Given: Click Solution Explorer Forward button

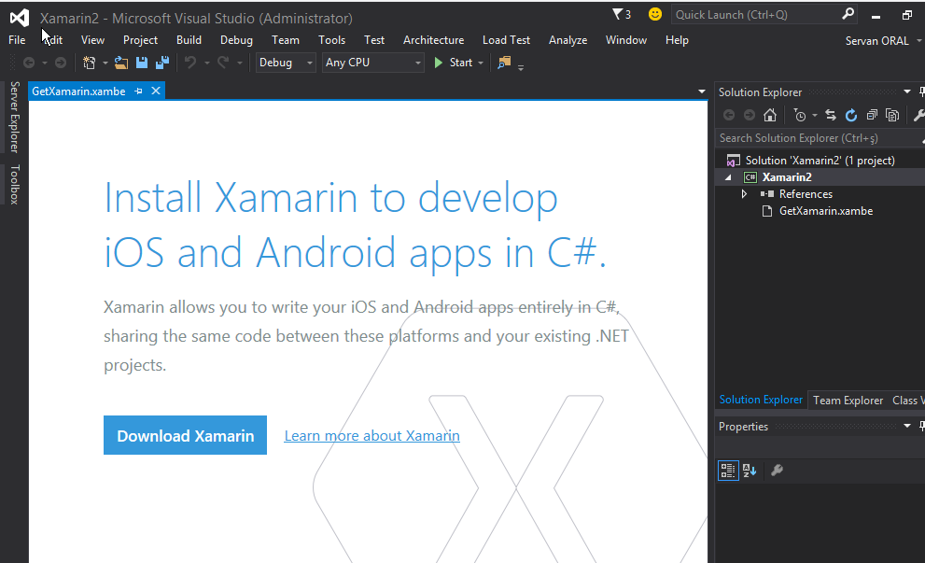Looking at the screenshot, I should 750,115.
